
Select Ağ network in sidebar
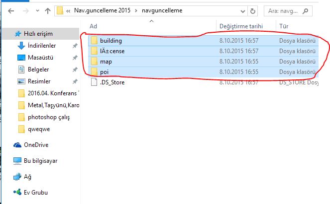coord(27,177)
